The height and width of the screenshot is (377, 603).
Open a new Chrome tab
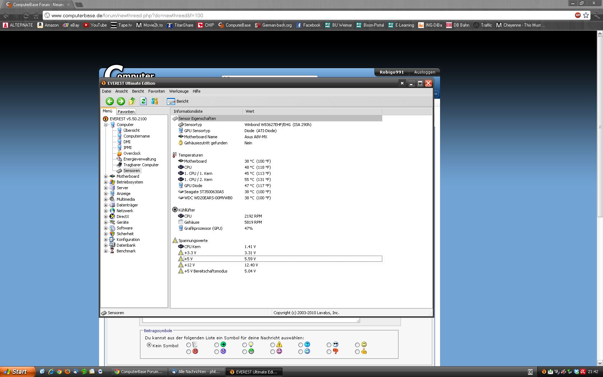click(79, 5)
